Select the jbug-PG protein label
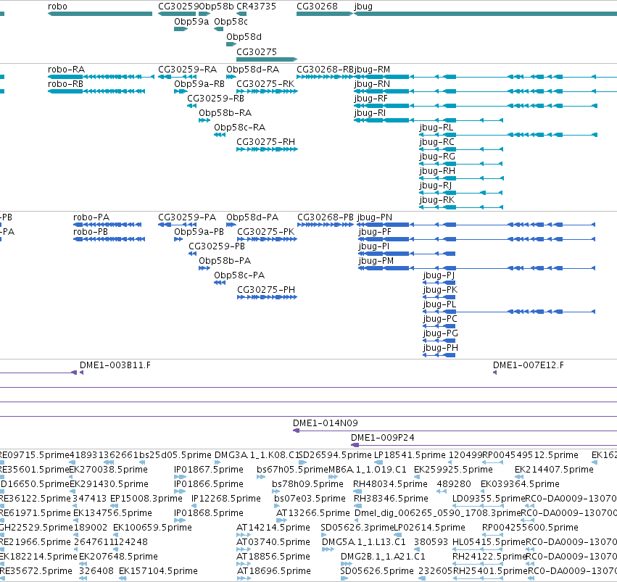617x582 pixels. click(x=440, y=333)
